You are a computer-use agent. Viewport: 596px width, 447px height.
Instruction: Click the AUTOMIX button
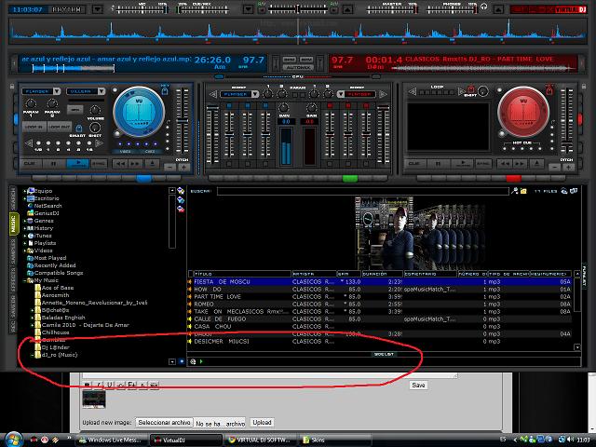298,68
